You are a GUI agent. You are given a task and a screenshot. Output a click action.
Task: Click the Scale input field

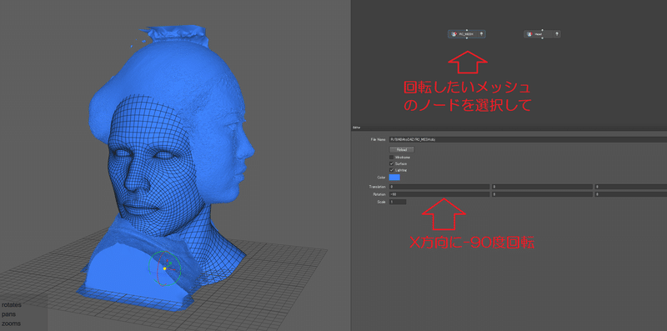click(398, 202)
